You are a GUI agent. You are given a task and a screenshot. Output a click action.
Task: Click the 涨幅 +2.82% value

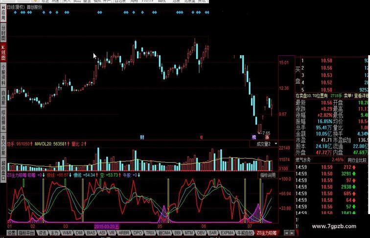coord(324,115)
